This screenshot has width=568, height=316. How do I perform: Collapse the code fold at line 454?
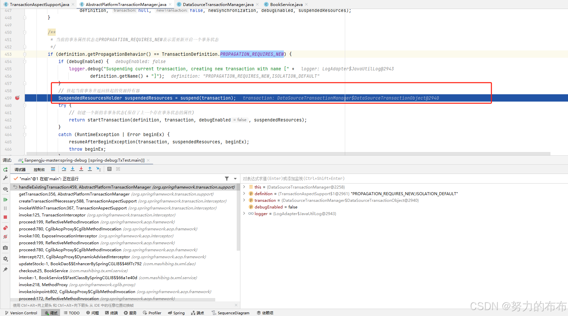coord(25,61)
